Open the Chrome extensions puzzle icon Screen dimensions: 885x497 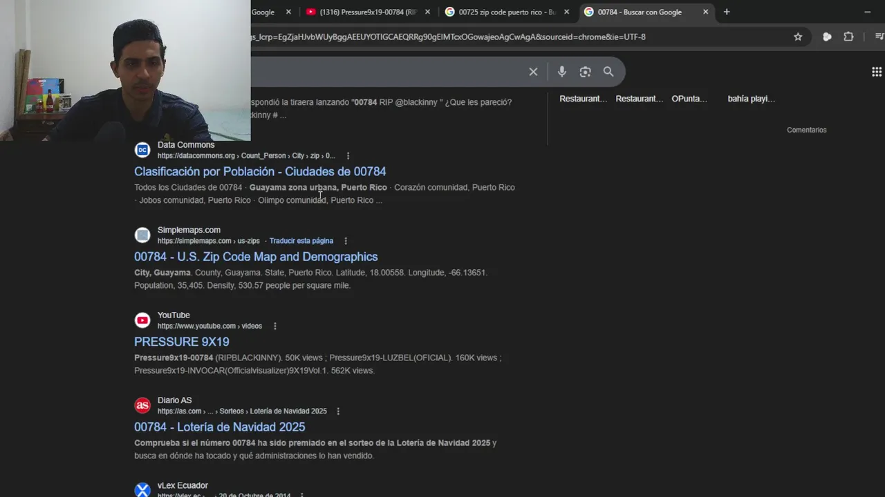848,37
